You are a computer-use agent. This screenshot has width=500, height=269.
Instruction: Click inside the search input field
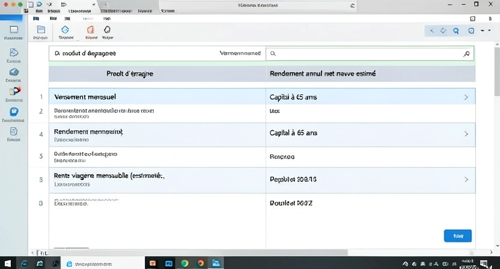tap(370, 53)
